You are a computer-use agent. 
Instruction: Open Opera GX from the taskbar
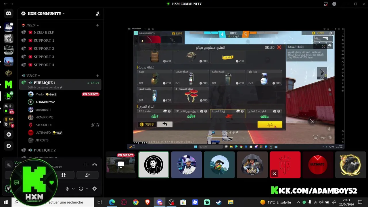pos(124,202)
